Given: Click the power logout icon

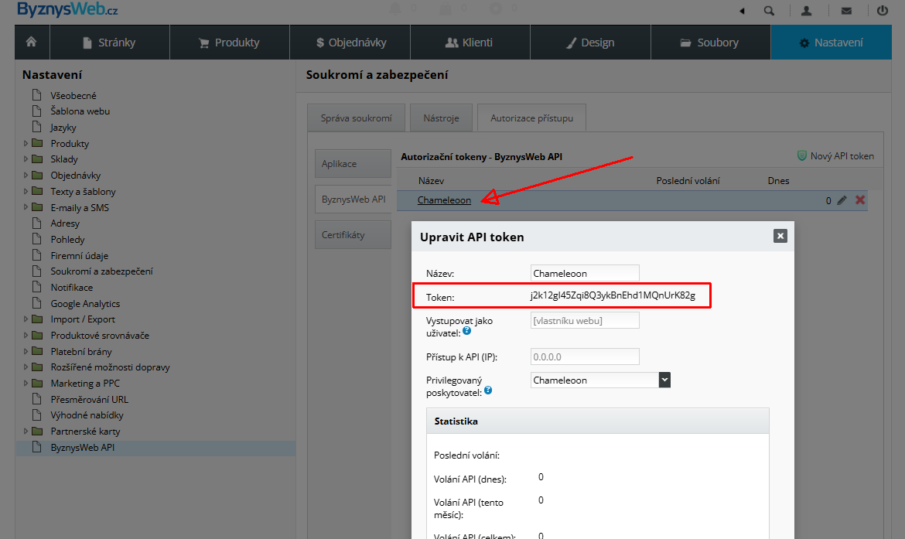Looking at the screenshot, I should (883, 11).
